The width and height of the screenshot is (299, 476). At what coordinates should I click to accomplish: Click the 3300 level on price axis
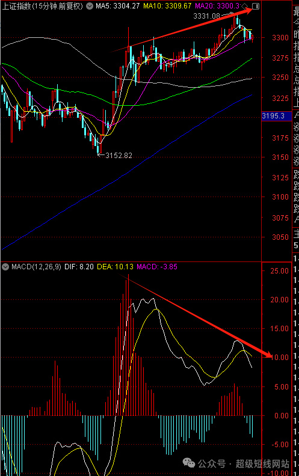(280, 38)
